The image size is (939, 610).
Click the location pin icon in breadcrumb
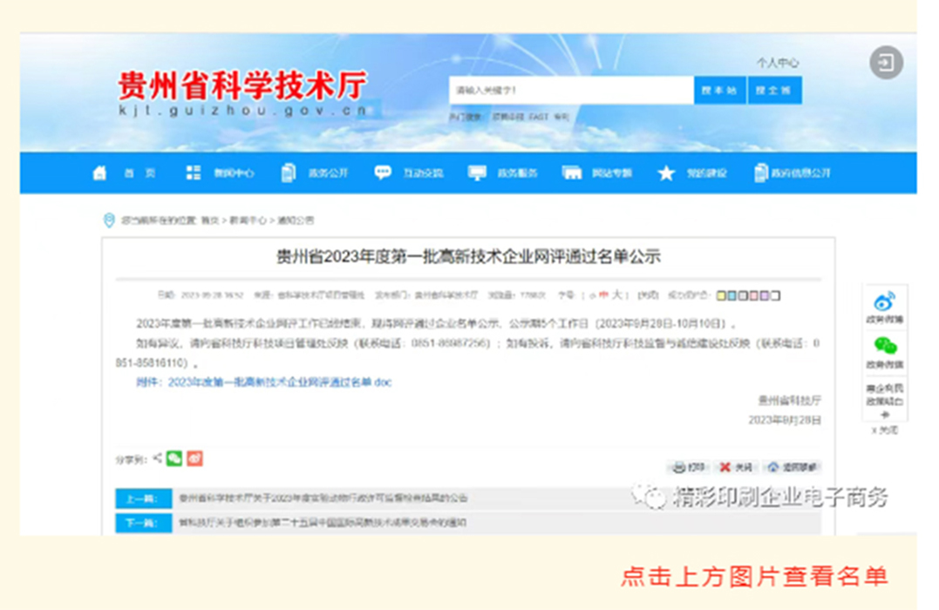(x=109, y=220)
